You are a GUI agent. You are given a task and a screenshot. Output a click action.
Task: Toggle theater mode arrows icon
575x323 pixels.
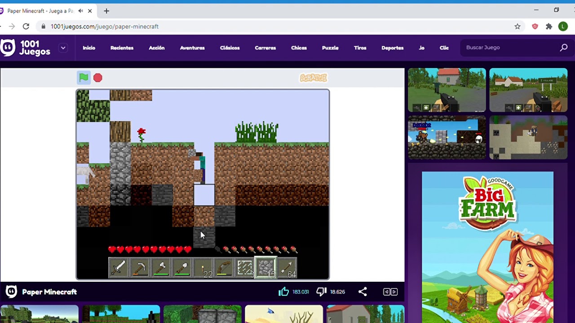click(390, 292)
